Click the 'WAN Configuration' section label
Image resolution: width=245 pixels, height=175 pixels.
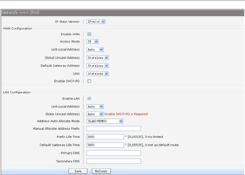point(17,28)
